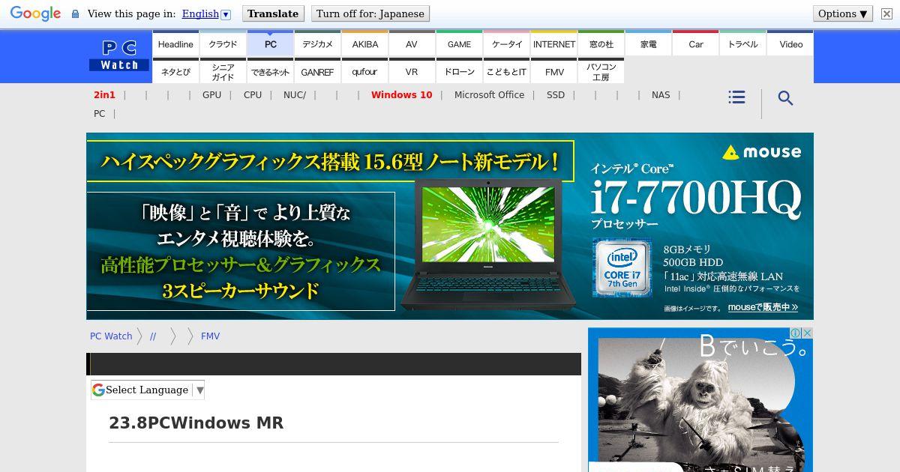This screenshot has height=472, width=900.
Task: Open the できるネット tab
Action: click(270, 71)
